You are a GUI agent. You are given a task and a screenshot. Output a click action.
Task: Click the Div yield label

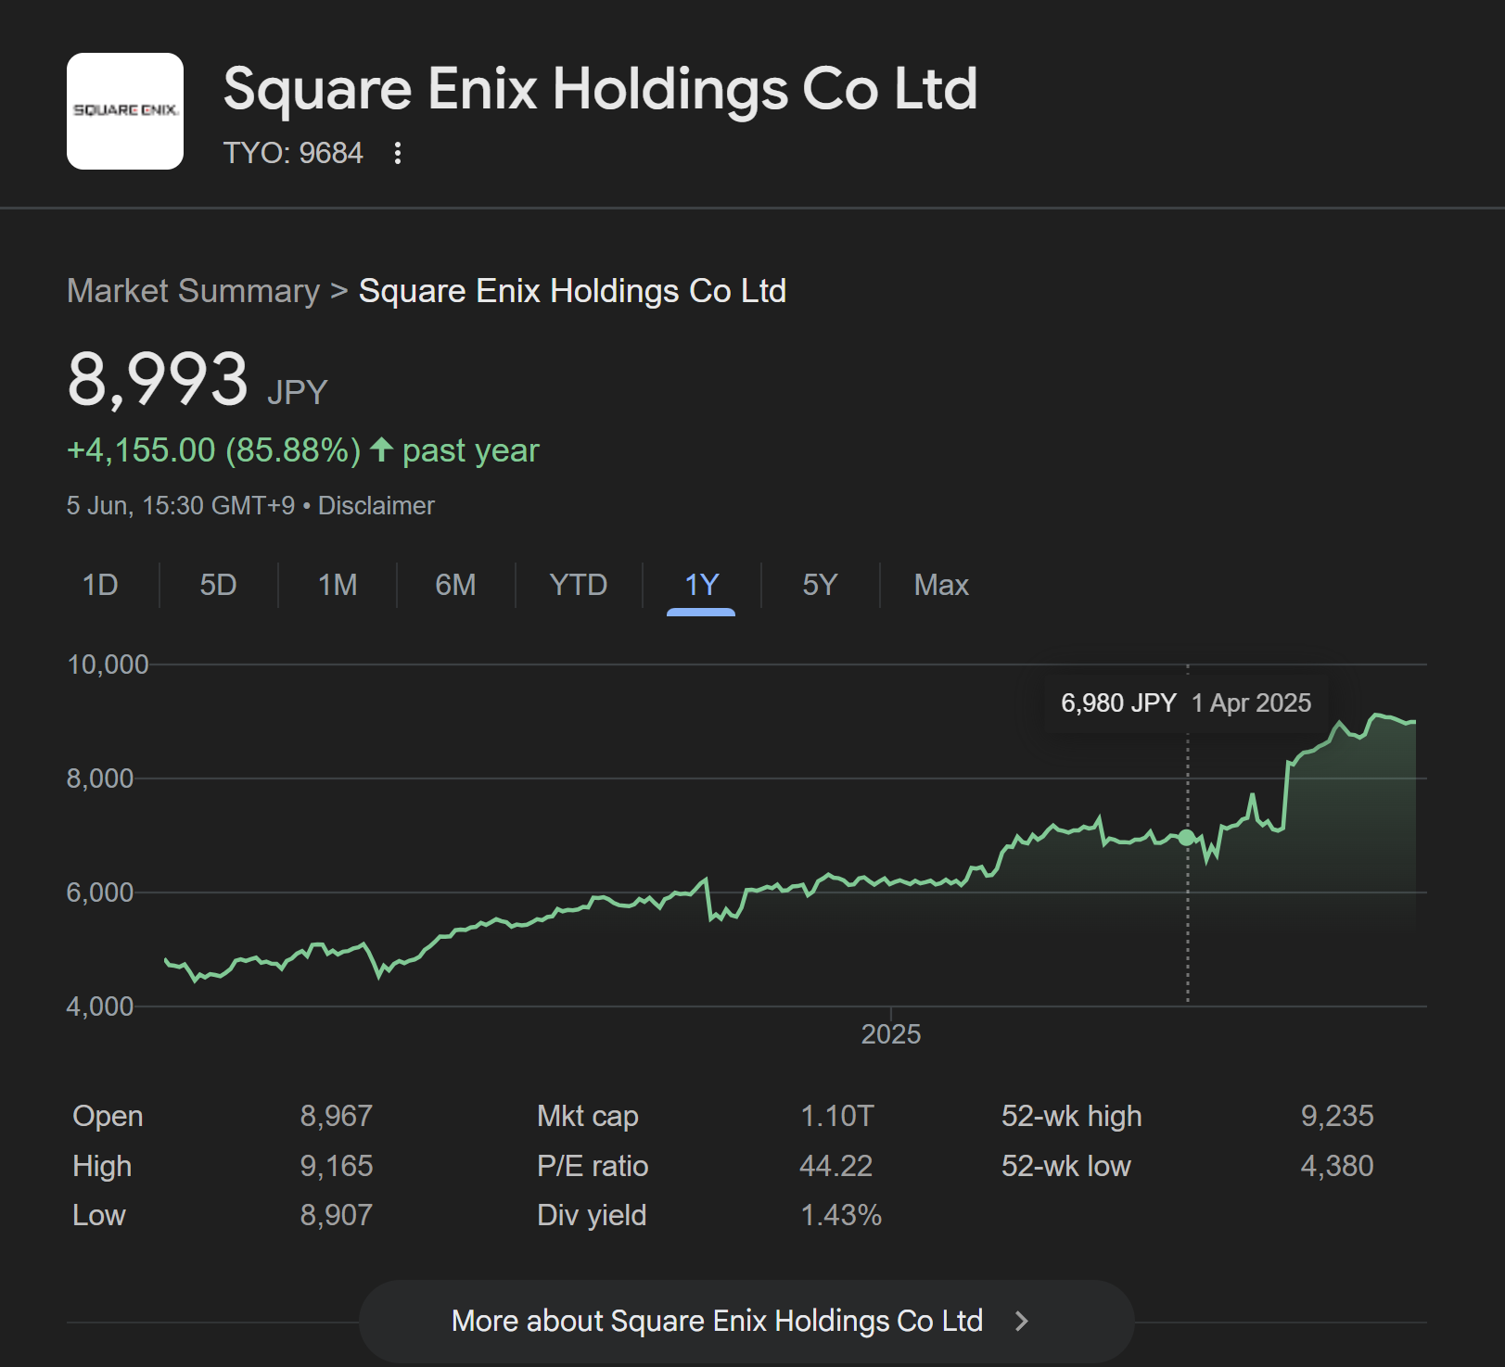(592, 1215)
